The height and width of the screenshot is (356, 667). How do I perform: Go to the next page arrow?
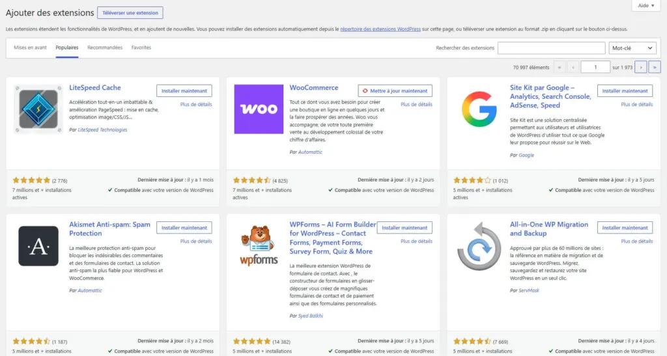641,67
